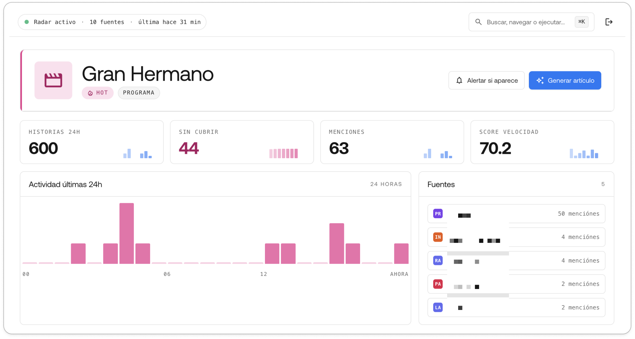This screenshot has height=339, width=635.
Task: Select the source row with 50 menciónes
Action: (516, 214)
